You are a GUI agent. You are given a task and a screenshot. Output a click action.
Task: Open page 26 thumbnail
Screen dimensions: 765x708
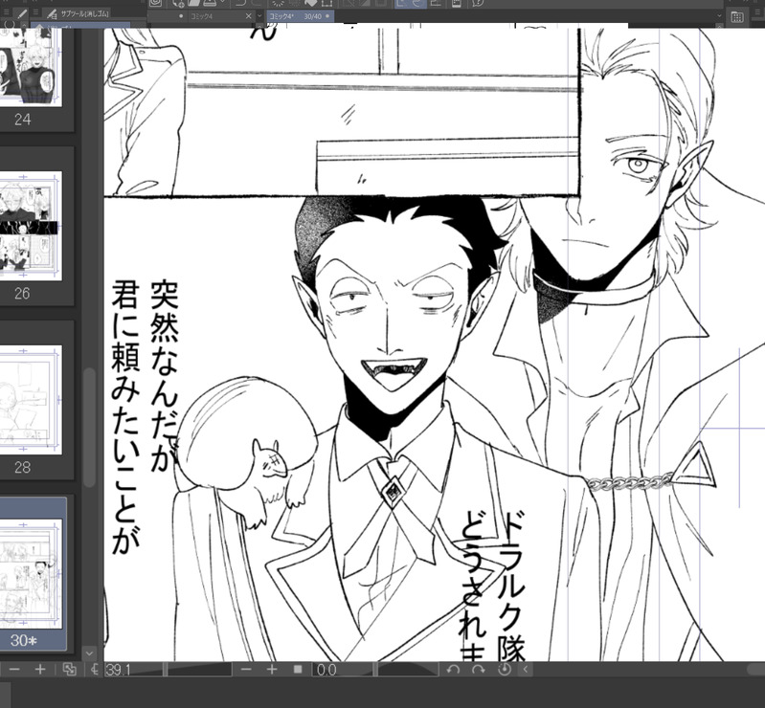[31, 226]
